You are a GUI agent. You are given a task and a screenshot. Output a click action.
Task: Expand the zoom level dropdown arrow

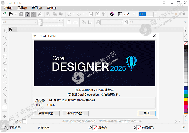(x=155, y=14)
